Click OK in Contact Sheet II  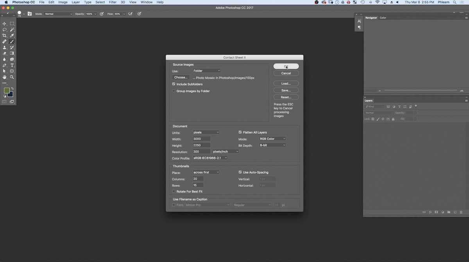[286, 66]
